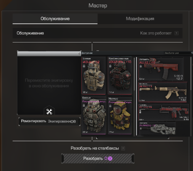Click the Разобрать button
This screenshot has height=171, width=193.
coord(98,158)
